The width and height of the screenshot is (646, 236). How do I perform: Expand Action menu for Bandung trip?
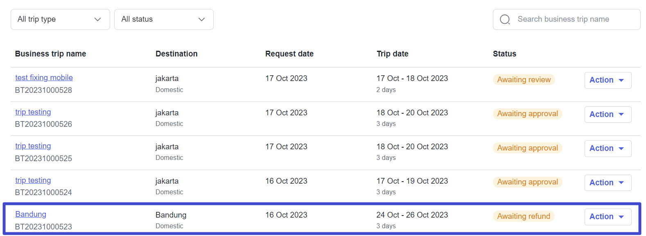pyautogui.click(x=608, y=217)
